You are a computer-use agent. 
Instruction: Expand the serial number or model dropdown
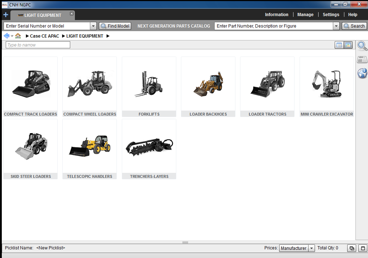[x=93, y=26]
